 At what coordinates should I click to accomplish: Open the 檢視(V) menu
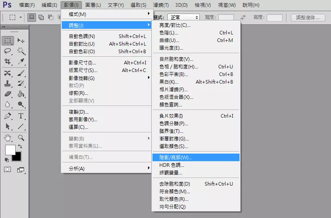[203, 5]
